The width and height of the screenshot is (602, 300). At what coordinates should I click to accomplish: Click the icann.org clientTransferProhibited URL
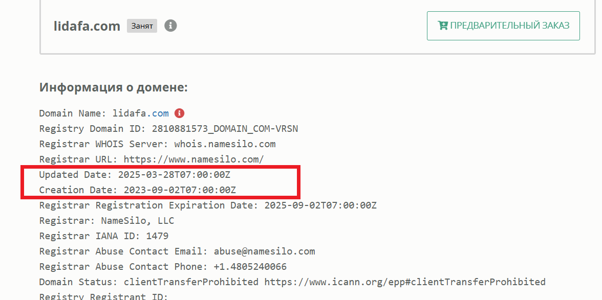pos(405,282)
